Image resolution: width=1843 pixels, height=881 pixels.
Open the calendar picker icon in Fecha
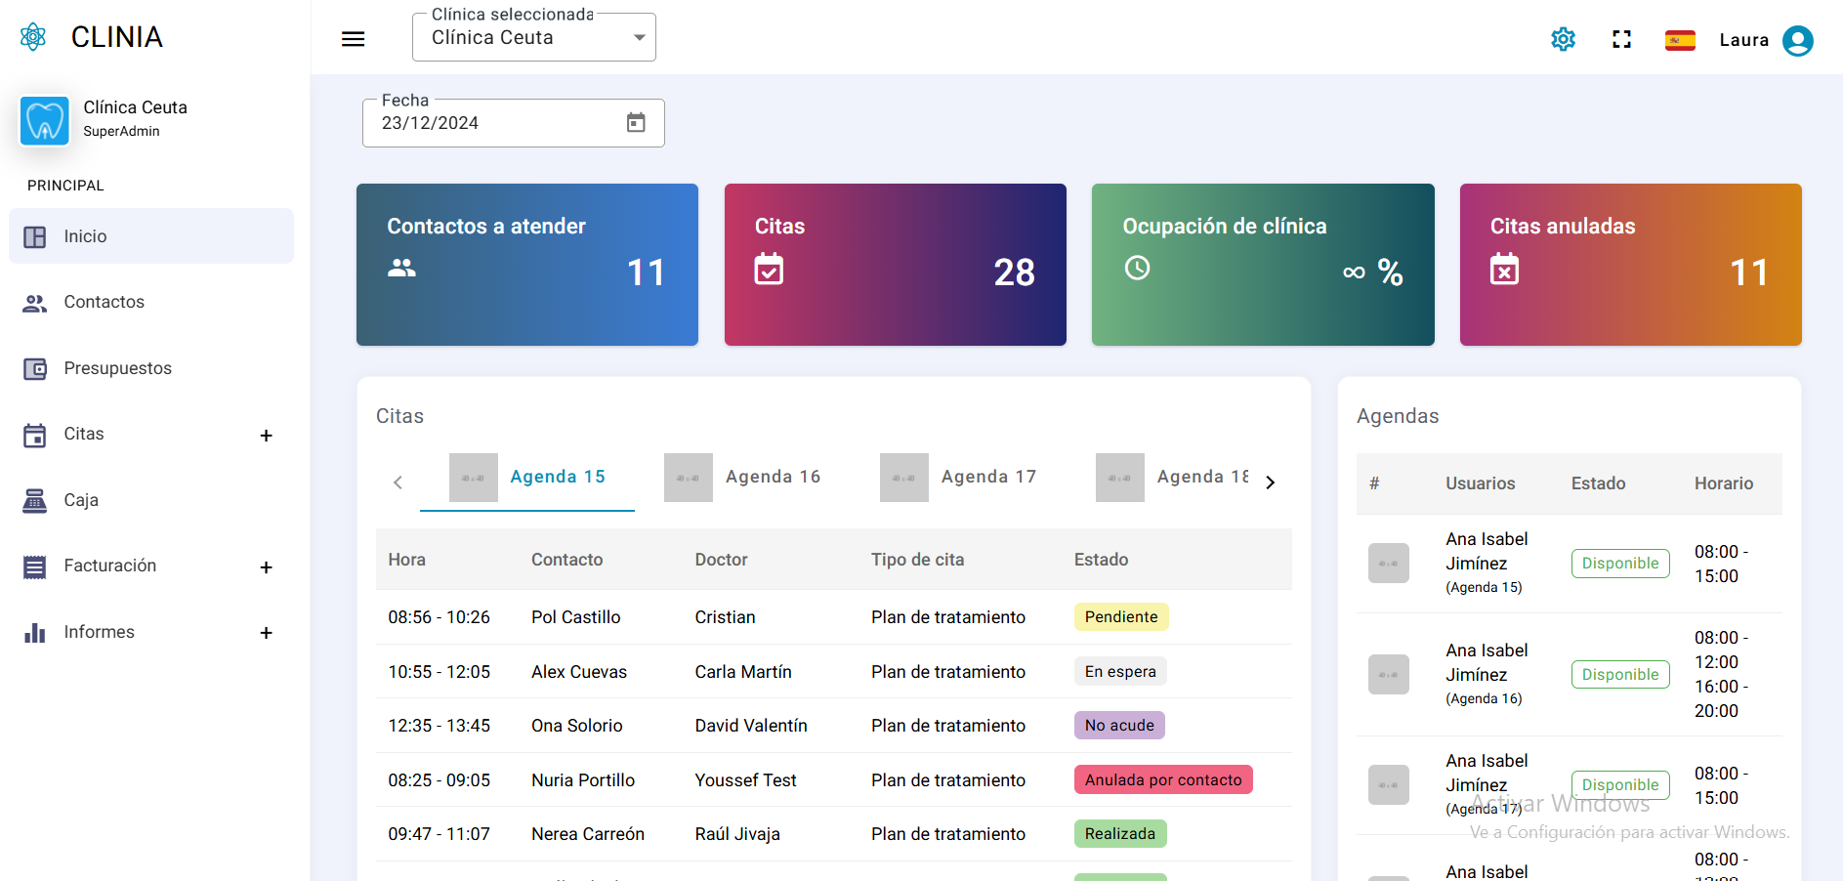(636, 123)
